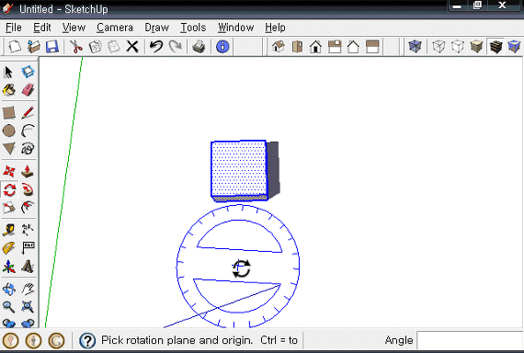This screenshot has height=353, width=524.
Task: Select the Push/Pull tool
Action: [x=28, y=172]
